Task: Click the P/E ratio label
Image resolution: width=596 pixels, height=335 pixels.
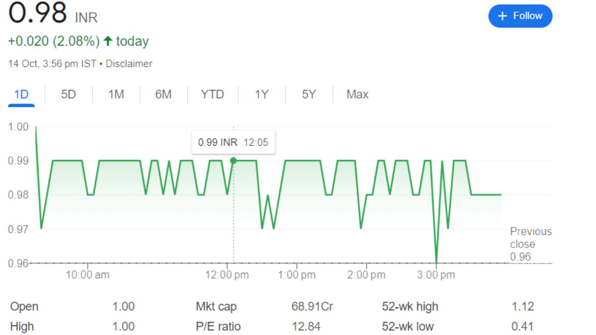Action: tap(218, 327)
